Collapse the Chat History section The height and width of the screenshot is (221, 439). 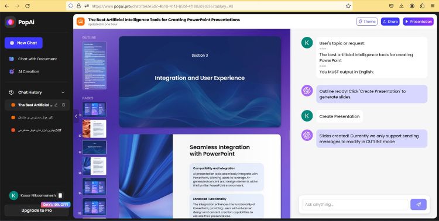pos(63,92)
